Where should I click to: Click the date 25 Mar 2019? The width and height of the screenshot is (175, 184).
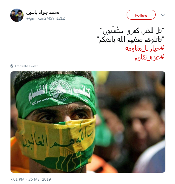[40, 179]
